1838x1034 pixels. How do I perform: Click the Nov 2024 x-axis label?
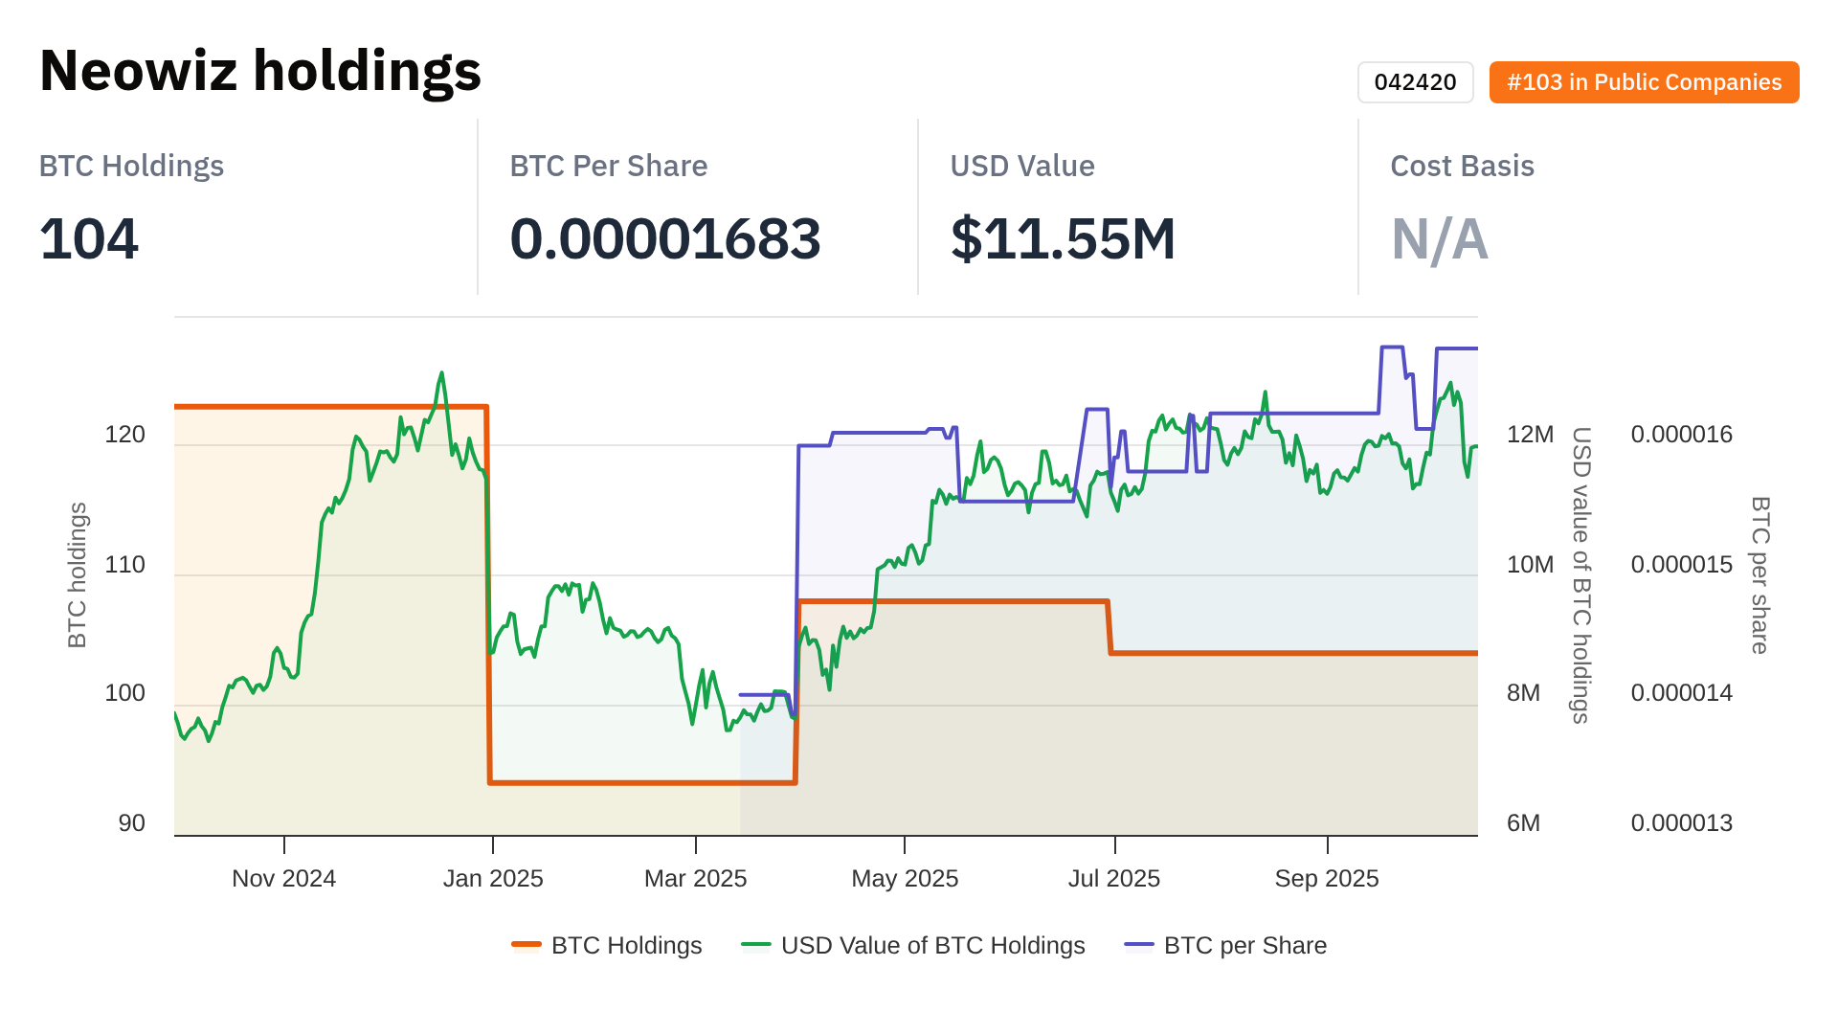coord(284,878)
